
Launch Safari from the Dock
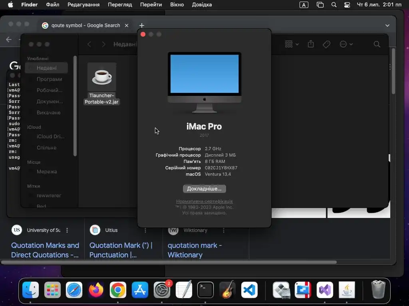coord(74,290)
